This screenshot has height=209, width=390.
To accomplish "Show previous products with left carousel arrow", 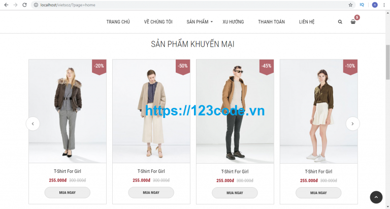I will (x=33, y=124).
